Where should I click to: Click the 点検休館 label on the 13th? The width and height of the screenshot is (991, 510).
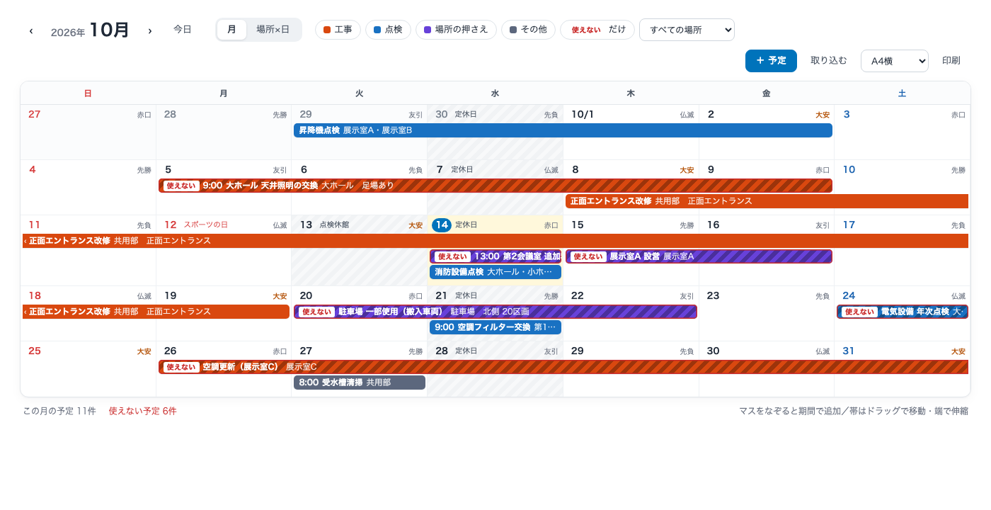tap(334, 225)
